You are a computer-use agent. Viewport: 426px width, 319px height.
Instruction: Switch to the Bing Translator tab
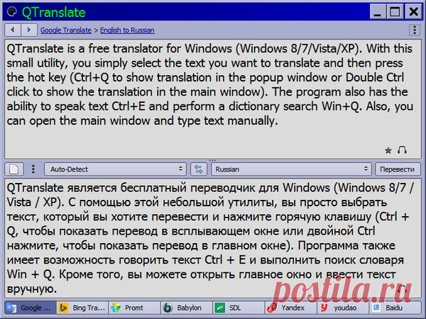pos(82,308)
